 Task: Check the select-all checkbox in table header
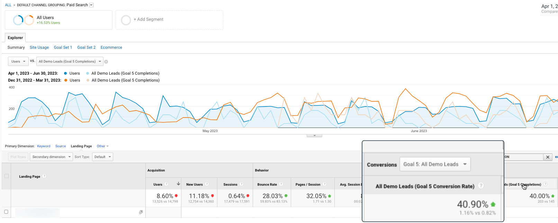click(x=6, y=176)
